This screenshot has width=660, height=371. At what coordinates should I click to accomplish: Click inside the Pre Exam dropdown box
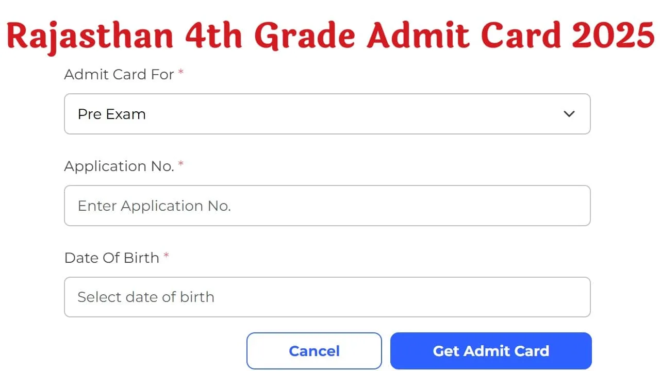[x=327, y=114]
